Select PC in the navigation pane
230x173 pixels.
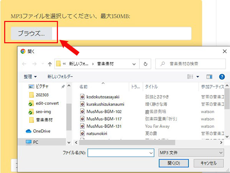tap(36, 142)
